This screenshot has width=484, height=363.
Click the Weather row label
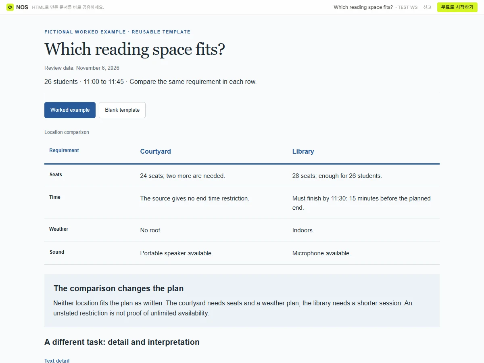(59, 229)
